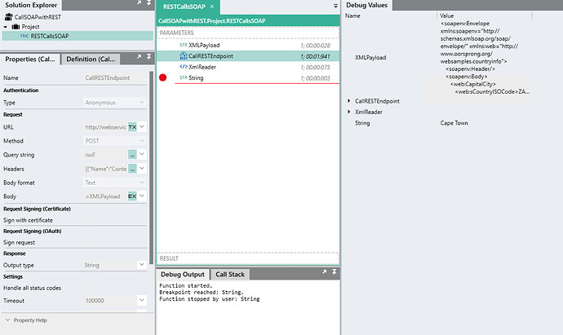Pin the Solution Explorer panel
This screenshot has width=563, height=335.
pyautogui.click(x=149, y=3)
